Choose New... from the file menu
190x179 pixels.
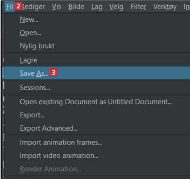click(97, 19)
